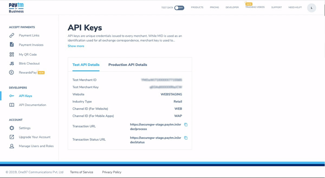Click the Settings gear icon

pos(12,128)
